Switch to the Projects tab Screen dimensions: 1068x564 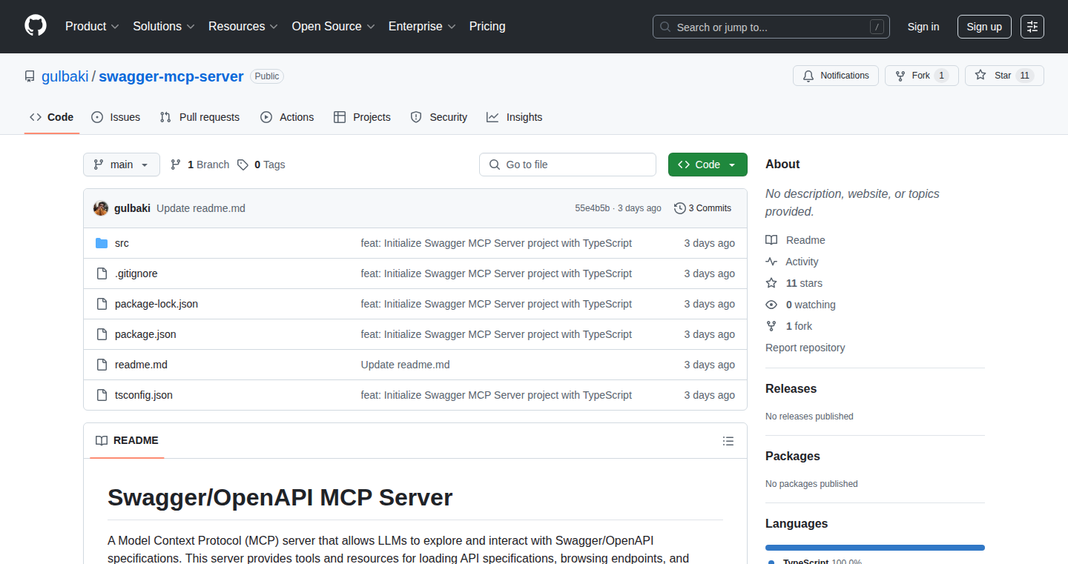(362, 117)
